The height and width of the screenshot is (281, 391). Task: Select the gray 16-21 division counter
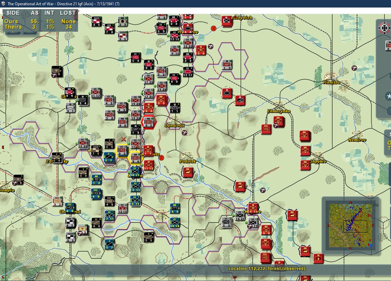click(x=240, y=216)
